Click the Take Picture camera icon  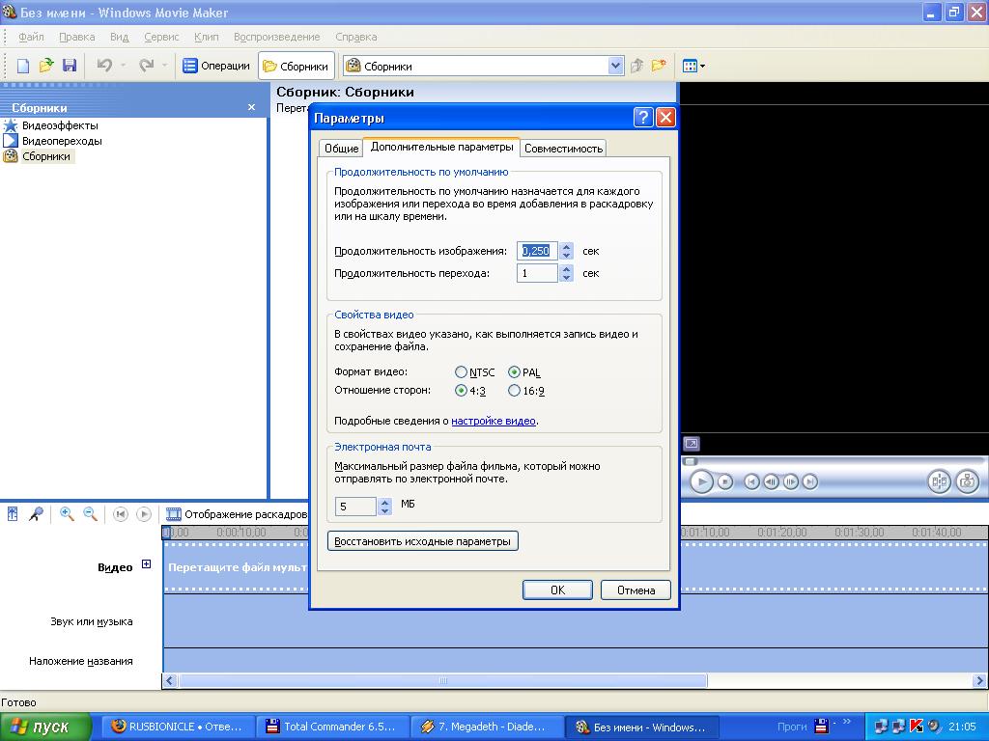(967, 482)
